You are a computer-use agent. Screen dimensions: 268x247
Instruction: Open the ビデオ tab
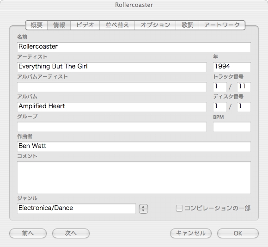[85, 25]
